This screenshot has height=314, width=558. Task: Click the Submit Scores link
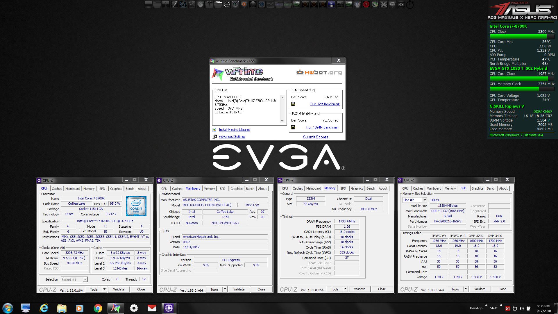pyautogui.click(x=316, y=137)
